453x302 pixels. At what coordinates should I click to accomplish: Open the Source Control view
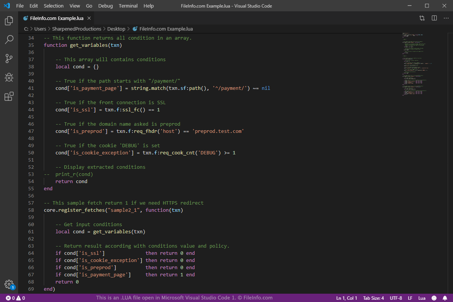(9, 58)
